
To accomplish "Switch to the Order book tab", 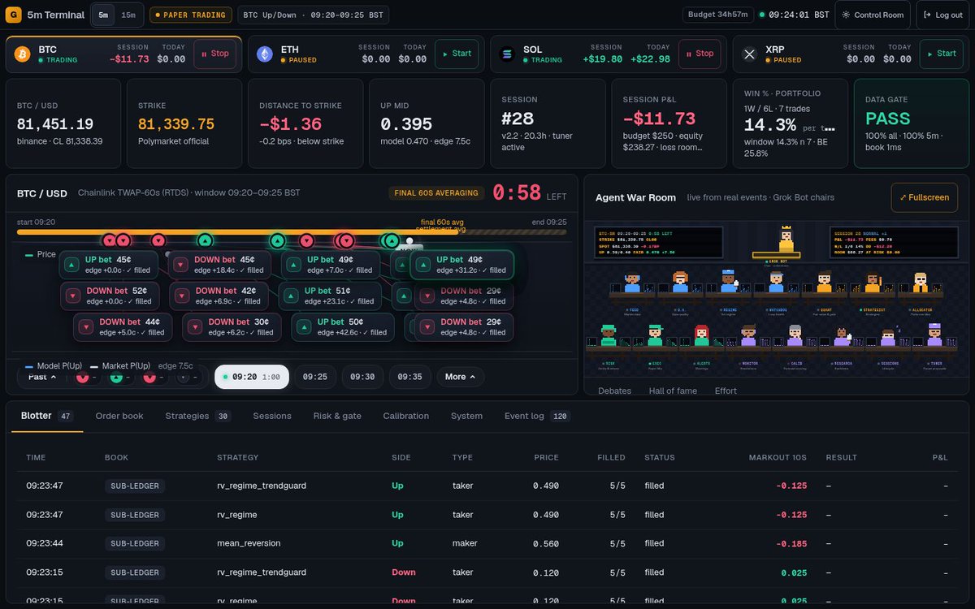I will pos(119,416).
